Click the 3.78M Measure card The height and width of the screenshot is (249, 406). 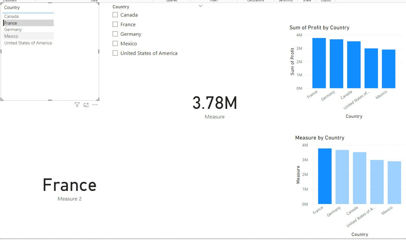click(215, 107)
